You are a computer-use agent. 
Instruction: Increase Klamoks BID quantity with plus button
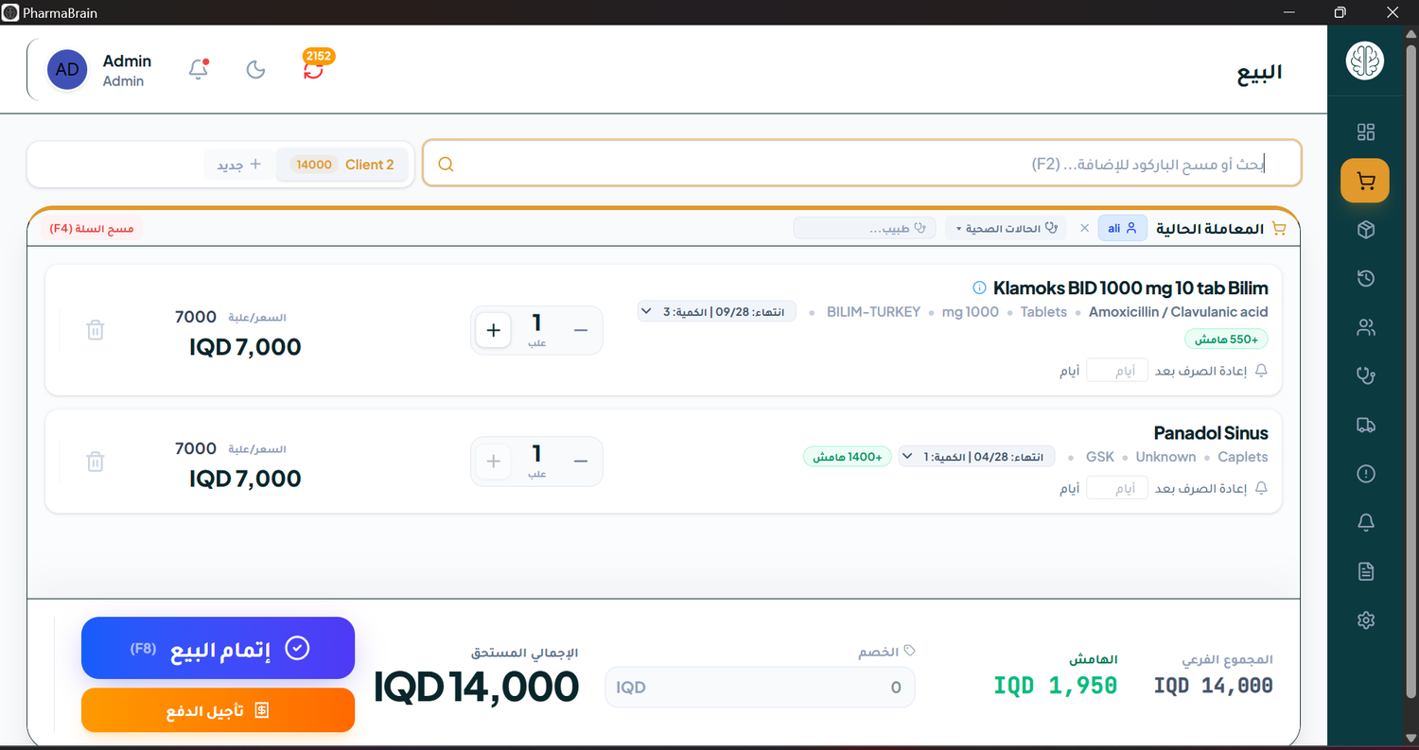[493, 330]
